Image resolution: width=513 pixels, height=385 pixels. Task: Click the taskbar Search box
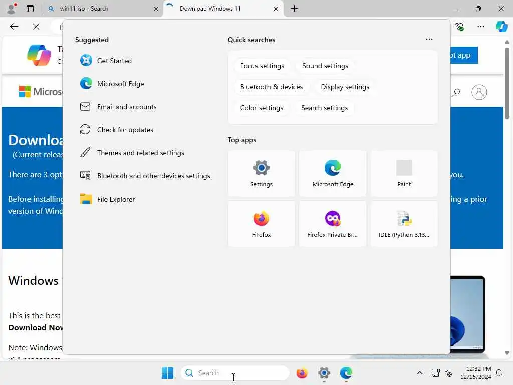click(235, 373)
